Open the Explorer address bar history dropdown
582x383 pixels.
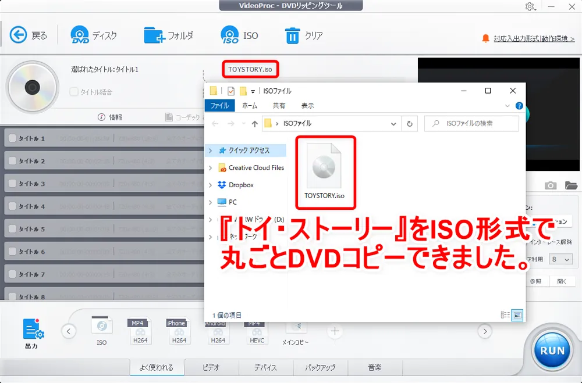pos(393,124)
